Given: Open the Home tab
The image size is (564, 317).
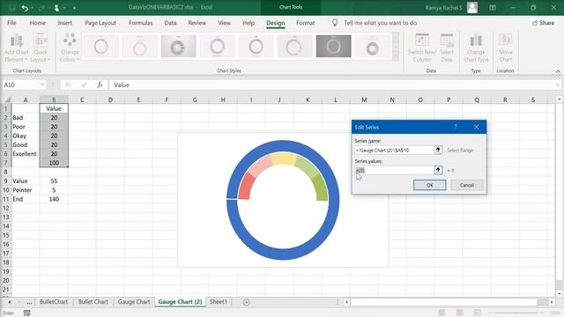Looking at the screenshot, I should (x=37, y=23).
